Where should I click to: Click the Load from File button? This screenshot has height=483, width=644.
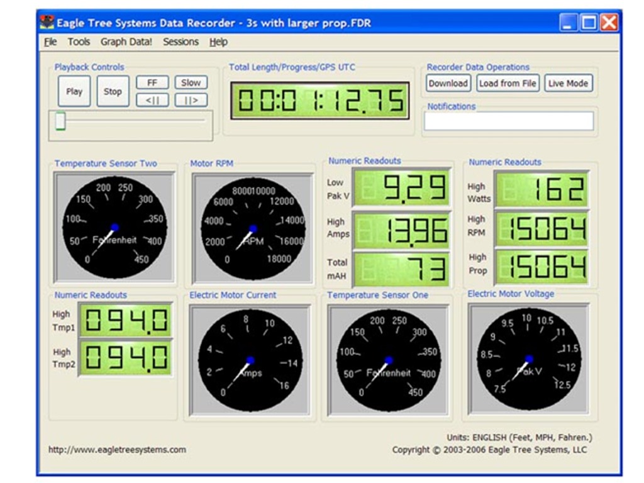pyautogui.click(x=508, y=83)
